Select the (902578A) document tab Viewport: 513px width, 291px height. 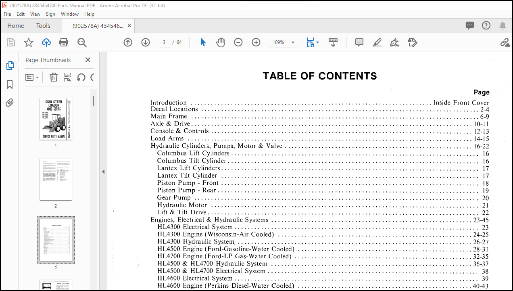[x=98, y=25]
